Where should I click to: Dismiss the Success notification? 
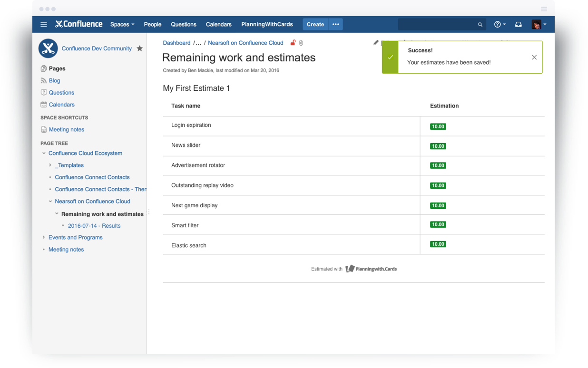(x=534, y=57)
